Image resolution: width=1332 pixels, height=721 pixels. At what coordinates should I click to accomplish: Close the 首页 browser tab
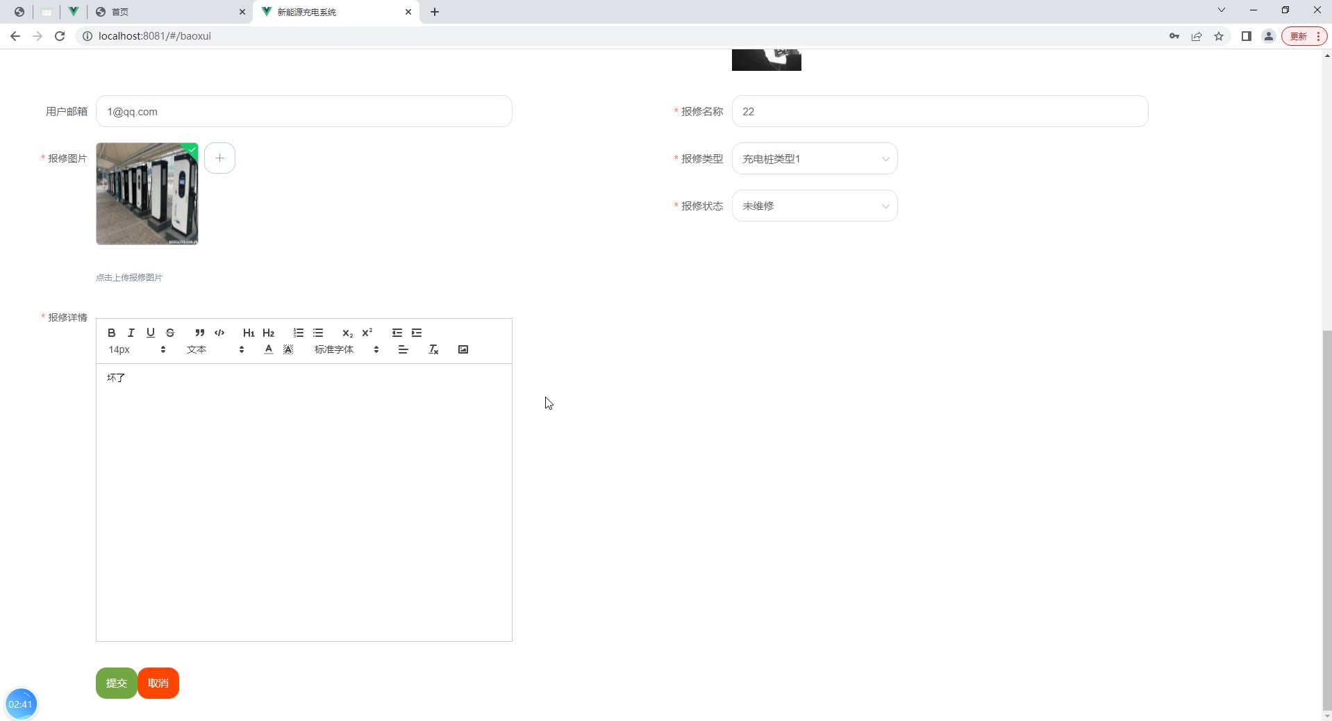click(242, 12)
